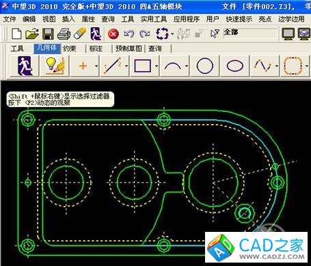Select the point plus tool
The height and width of the screenshot is (266, 311).
(x=83, y=66)
